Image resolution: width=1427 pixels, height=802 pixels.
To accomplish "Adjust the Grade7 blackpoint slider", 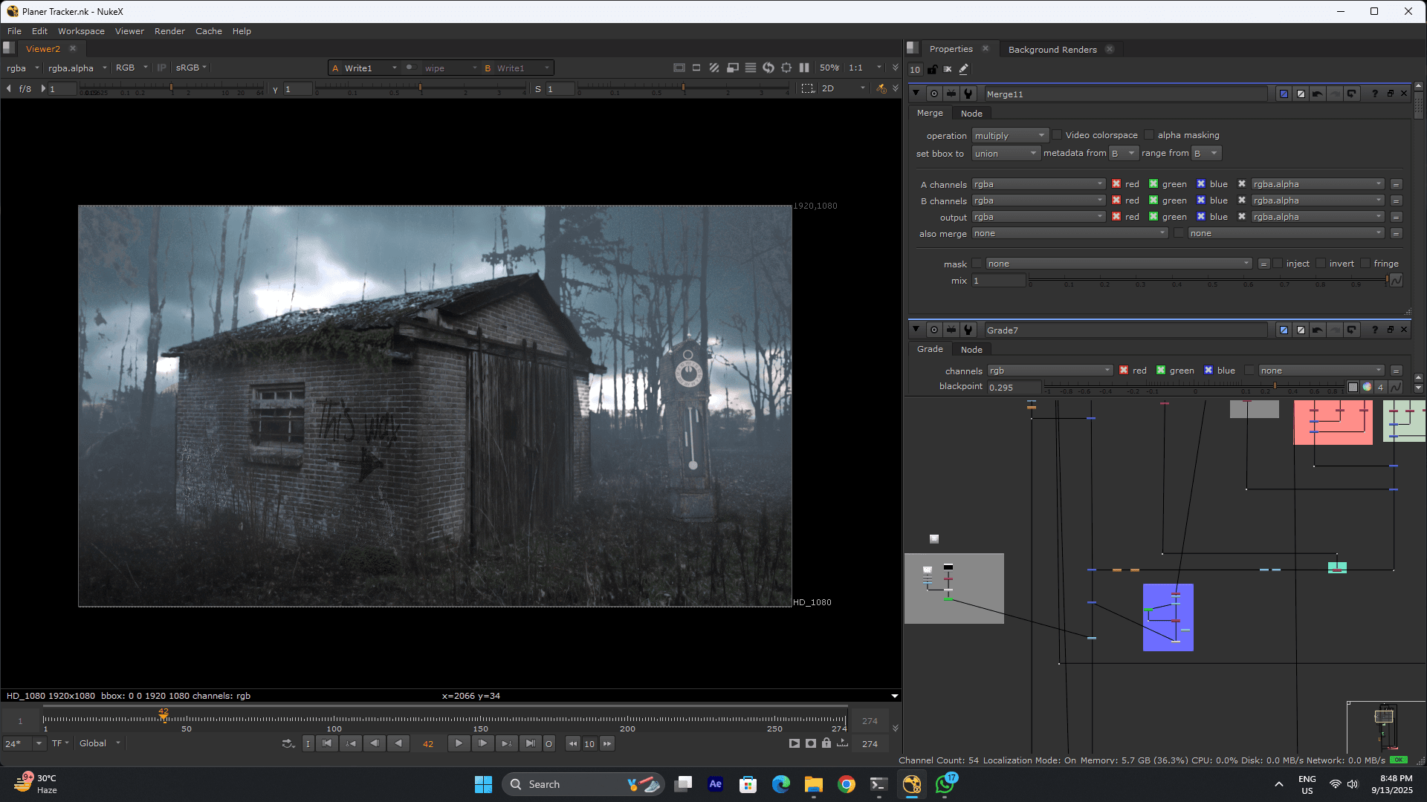I will tap(1194, 387).
